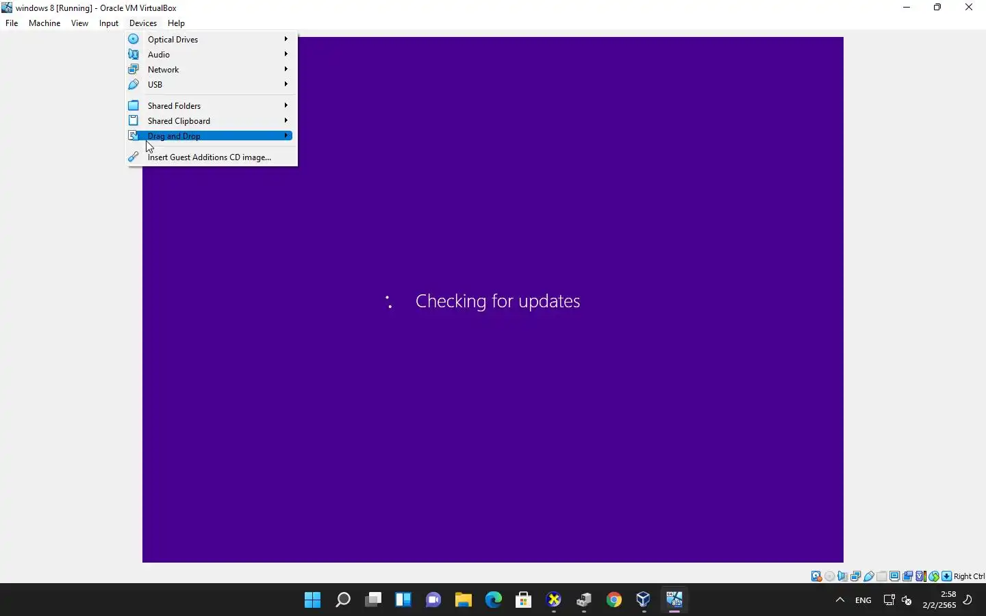Open the Machine menu
986x616 pixels.
click(x=45, y=23)
